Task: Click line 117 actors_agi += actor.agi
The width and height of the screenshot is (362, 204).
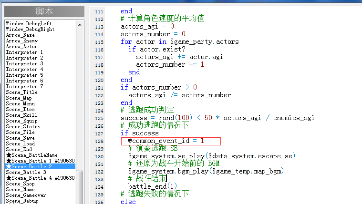Action: coord(179,57)
